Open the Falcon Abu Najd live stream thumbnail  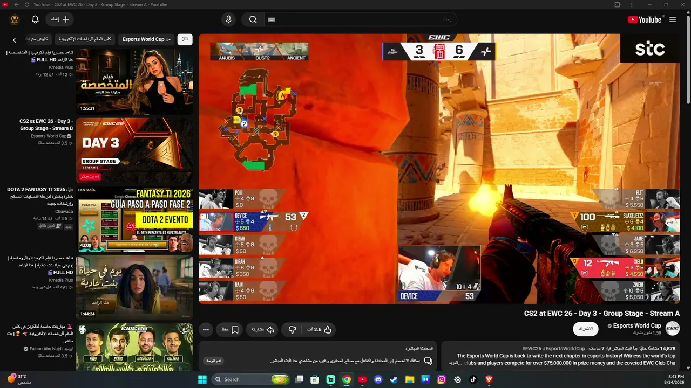coord(134,347)
